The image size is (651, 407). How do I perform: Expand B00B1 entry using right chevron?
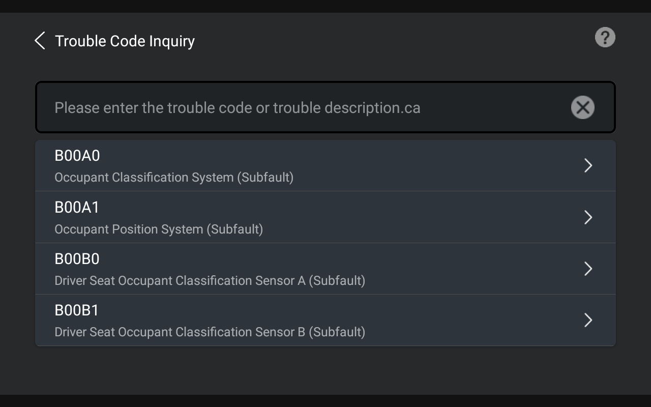pos(588,320)
